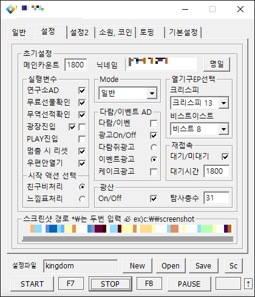
Task: Uncheck the first 광장진입 checkbox
Action: point(72,127)
